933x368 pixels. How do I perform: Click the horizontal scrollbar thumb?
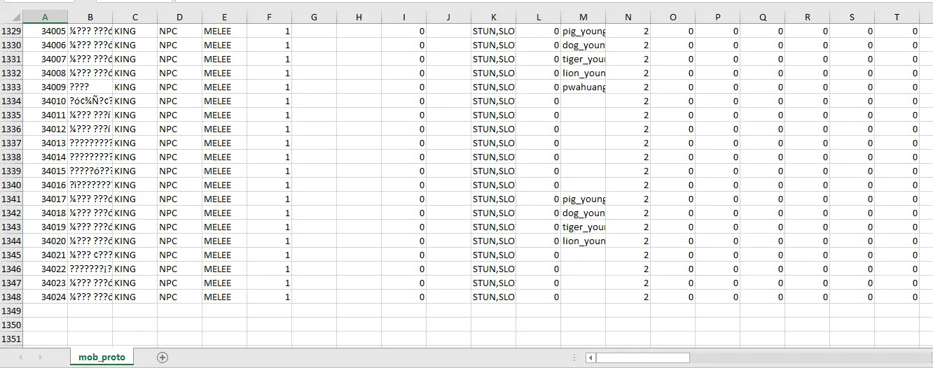(642, 358)
